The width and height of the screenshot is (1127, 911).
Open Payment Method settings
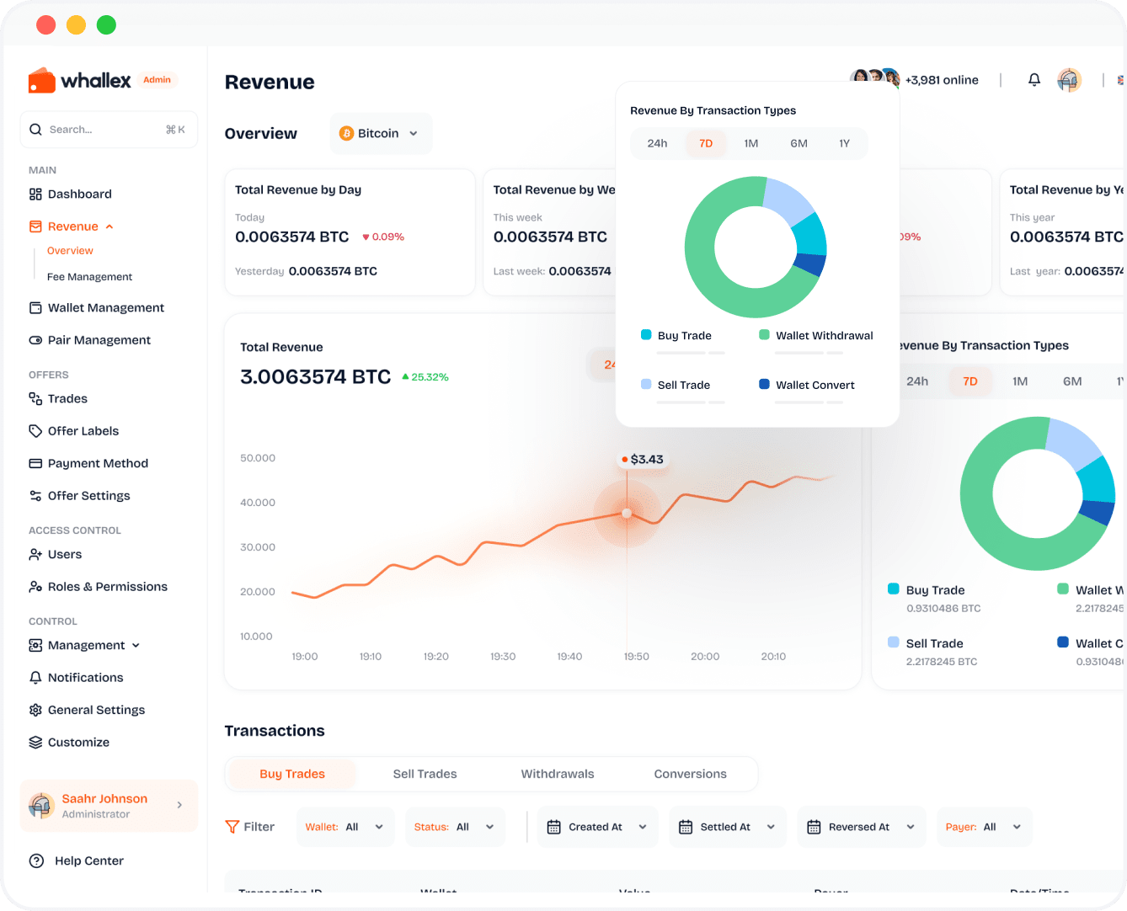click(x=97, y=463)
